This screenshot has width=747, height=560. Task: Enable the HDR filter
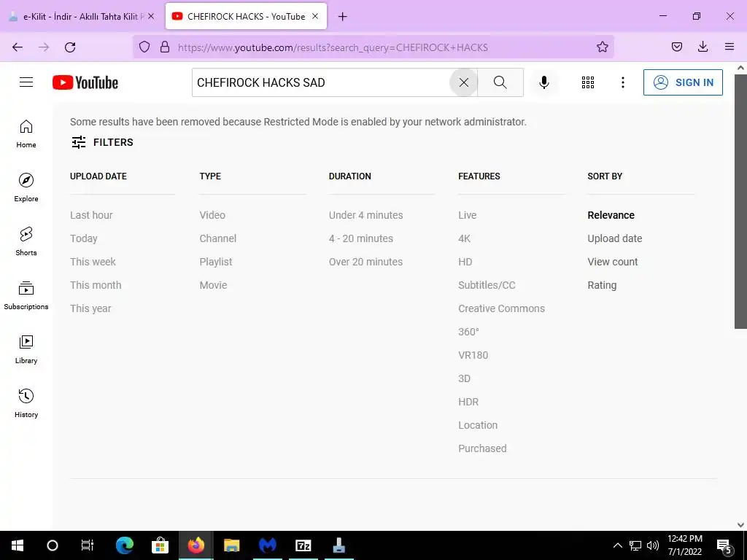468,402
